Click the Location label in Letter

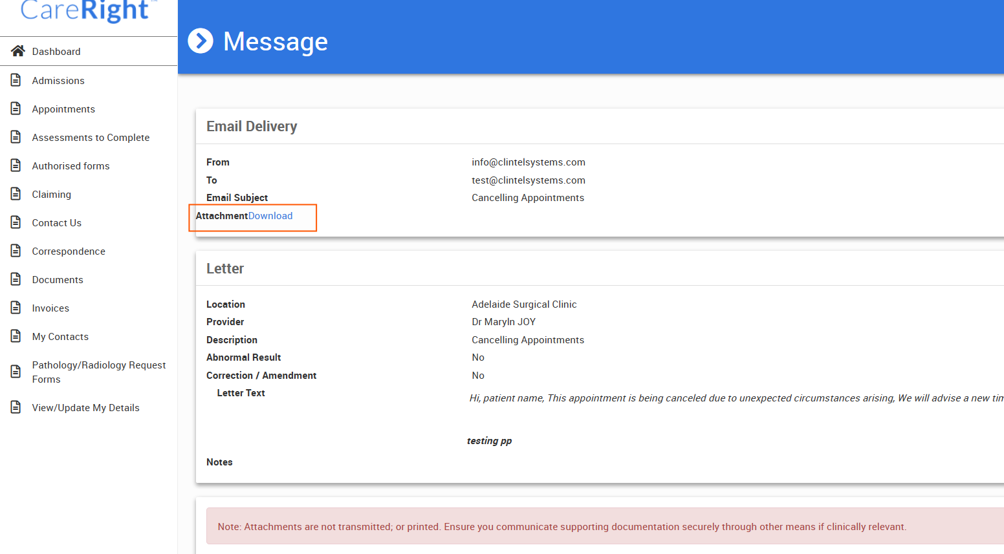coord(226,304)
